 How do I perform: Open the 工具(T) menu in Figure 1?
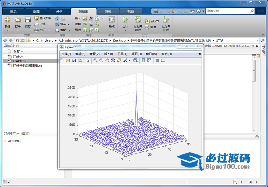[x=122, y=54]
